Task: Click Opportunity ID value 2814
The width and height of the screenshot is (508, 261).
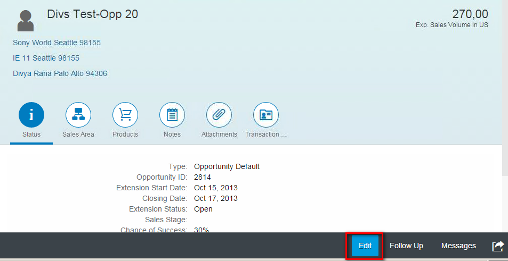Action: coord(203,178)
